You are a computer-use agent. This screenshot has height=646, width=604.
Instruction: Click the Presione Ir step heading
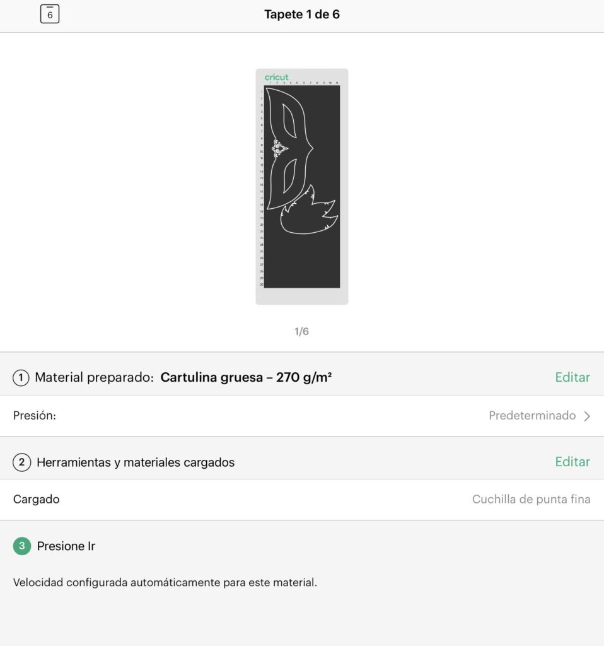pyautogui.click(x=66, y=546)
